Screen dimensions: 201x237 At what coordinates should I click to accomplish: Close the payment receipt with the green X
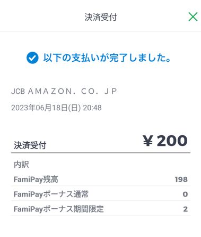pos(193,17)
